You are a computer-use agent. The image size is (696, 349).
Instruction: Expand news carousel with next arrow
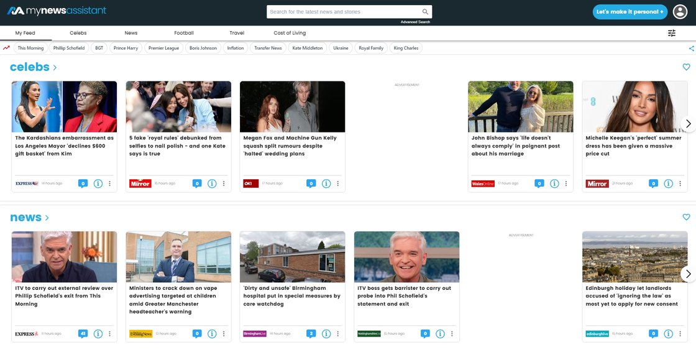[x=687, y=274]
